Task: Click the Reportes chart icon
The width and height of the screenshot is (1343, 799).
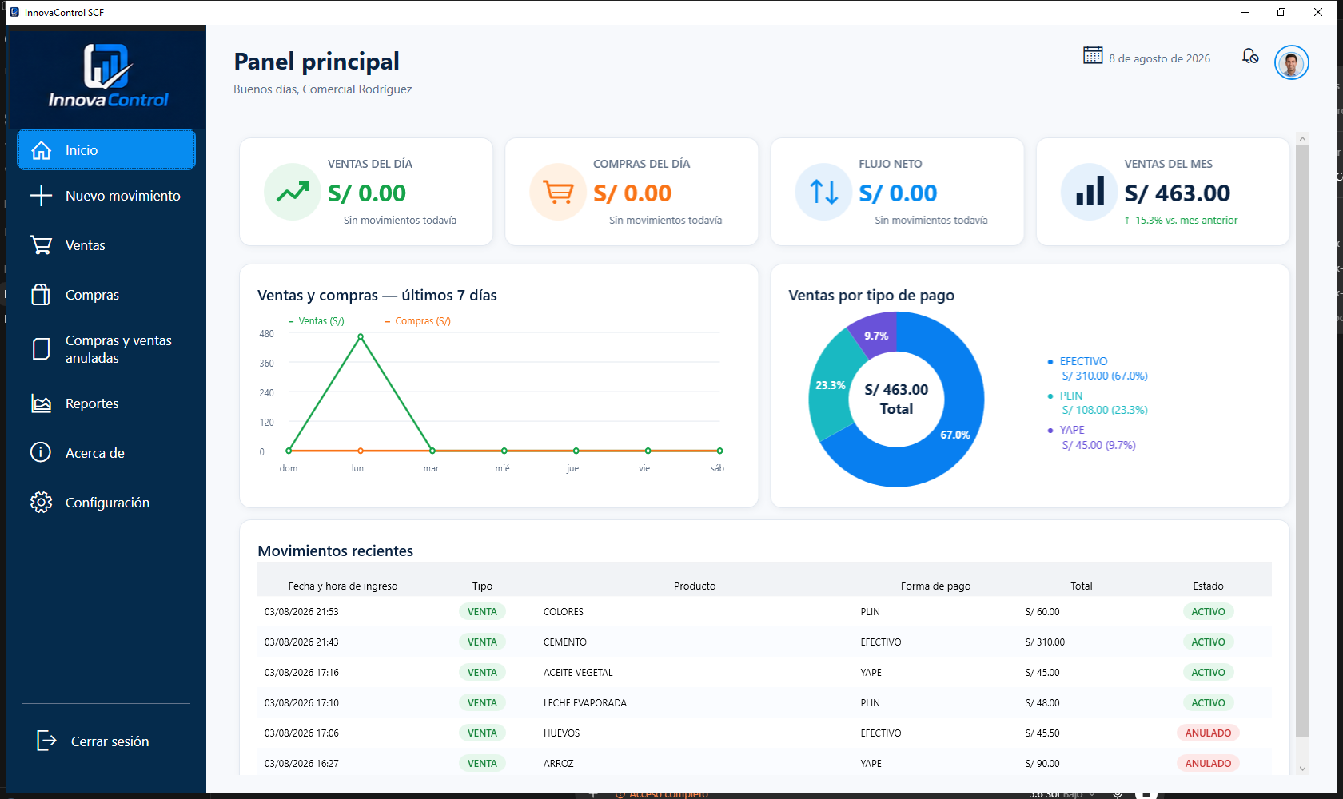Action: tap(41, 403)
